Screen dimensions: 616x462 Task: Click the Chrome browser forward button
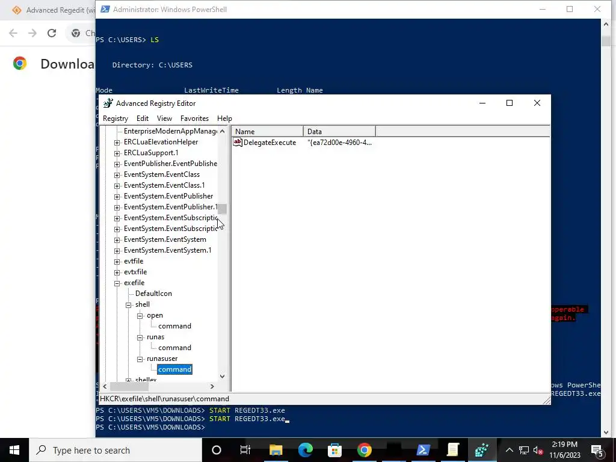point(32,33)
